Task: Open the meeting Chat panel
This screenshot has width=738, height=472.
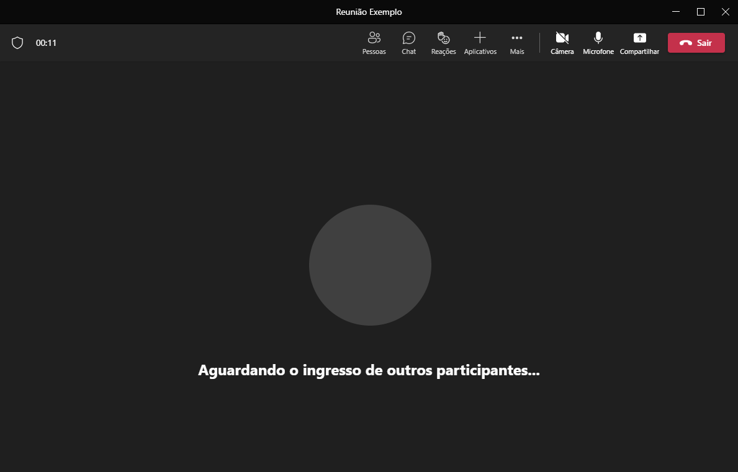Action: pyautogui.click(x=408, y=43)
